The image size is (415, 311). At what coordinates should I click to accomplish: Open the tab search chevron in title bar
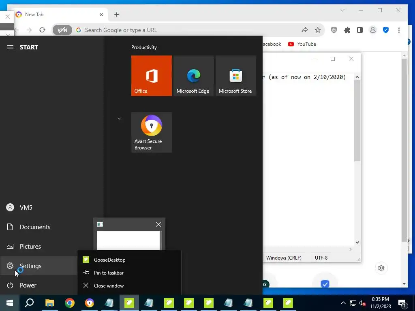342,10
